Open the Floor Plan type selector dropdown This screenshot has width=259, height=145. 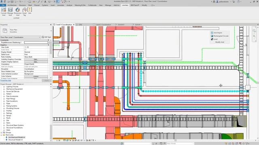pos(51,31)
